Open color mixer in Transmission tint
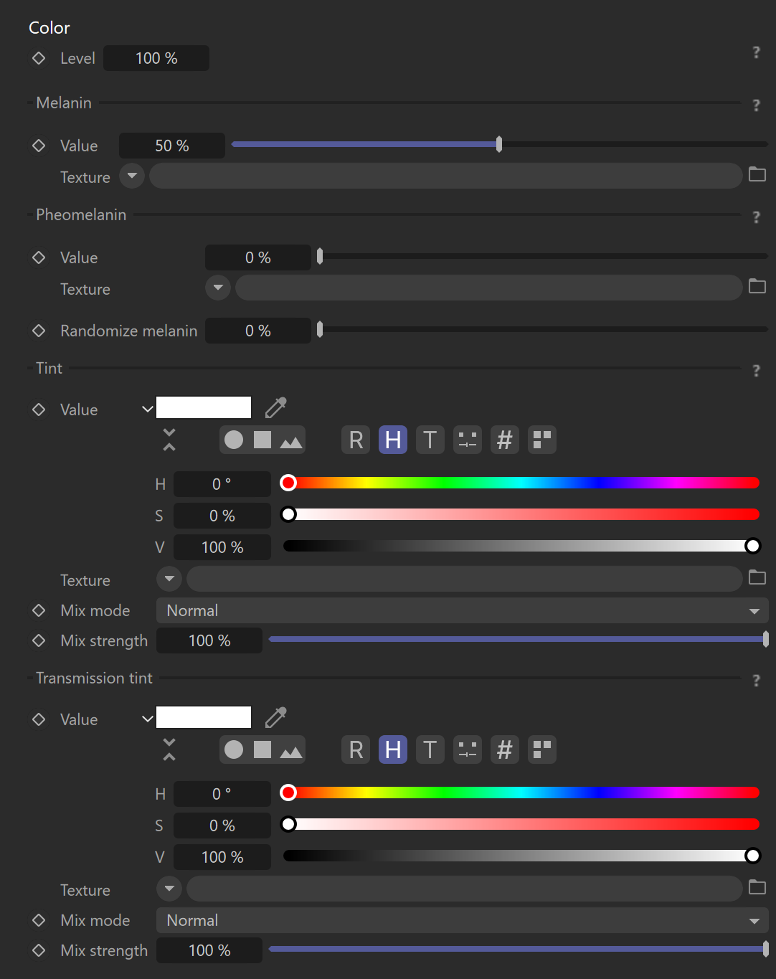The height and width of the screenshot is (979, 776). pyautogui.click(x=468, y=749)
